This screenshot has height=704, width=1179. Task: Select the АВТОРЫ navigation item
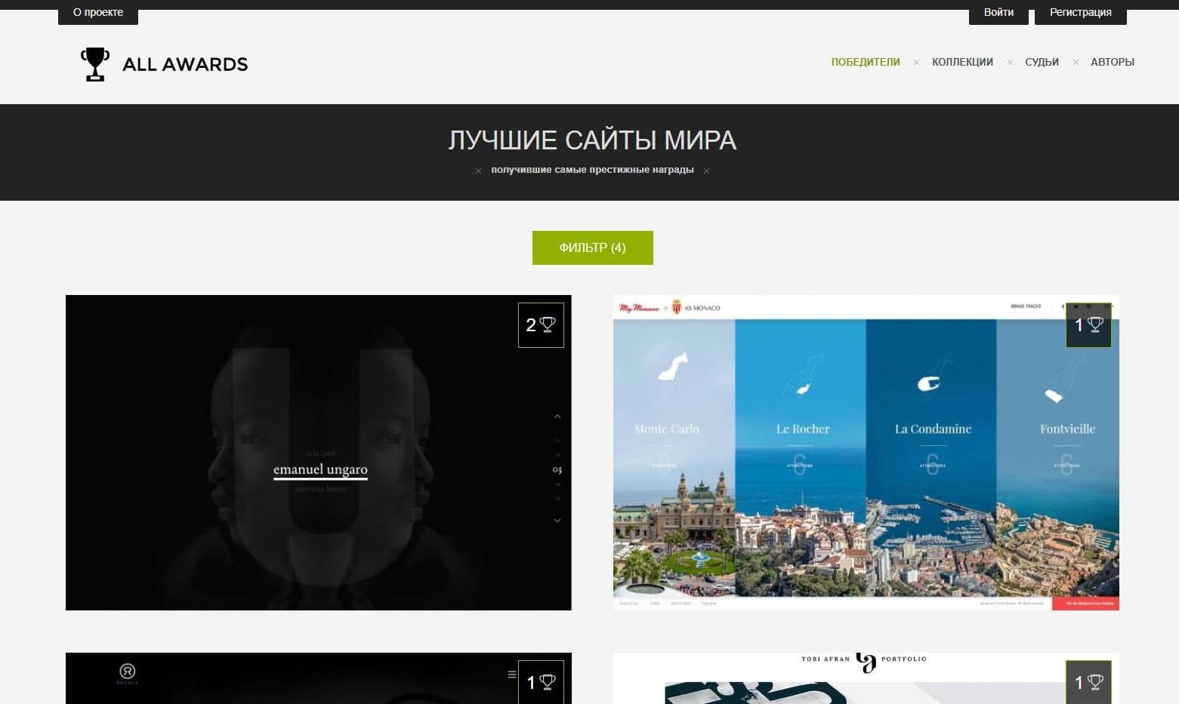(1113, 62)
